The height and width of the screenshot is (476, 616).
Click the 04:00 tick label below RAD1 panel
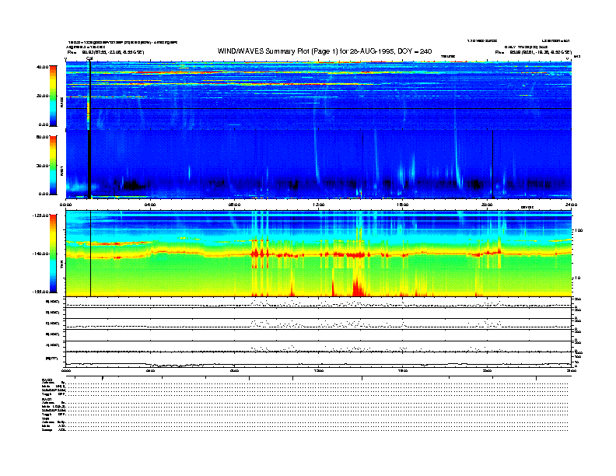[x=150, y=205]
